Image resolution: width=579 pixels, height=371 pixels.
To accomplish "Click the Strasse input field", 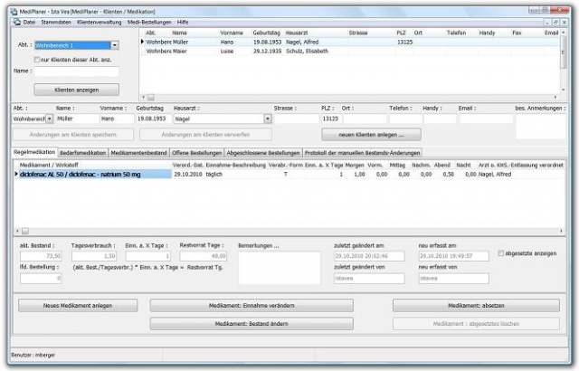I will (x=296, y=119).
